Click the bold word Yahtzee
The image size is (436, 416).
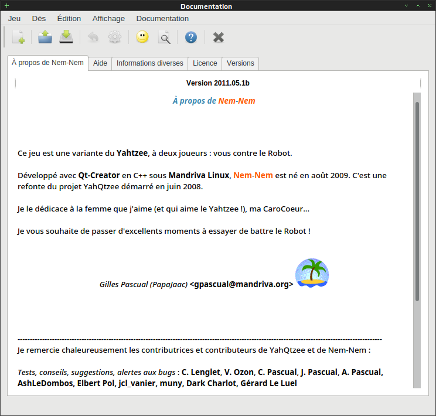click(132, 154)
